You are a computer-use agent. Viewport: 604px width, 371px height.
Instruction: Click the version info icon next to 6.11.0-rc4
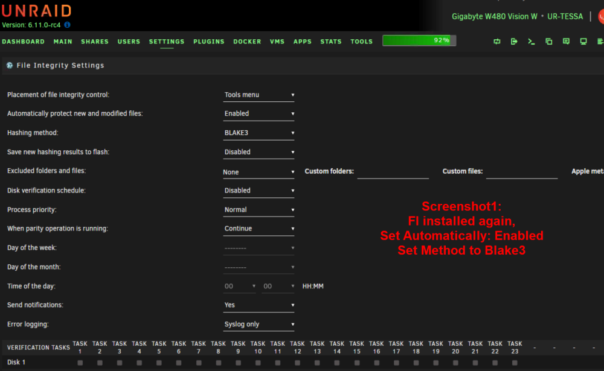[x=67, y=25]
